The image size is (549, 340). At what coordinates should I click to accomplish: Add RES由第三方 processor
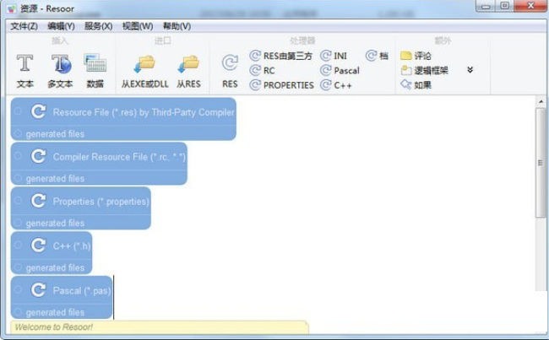tap(280, 56)
